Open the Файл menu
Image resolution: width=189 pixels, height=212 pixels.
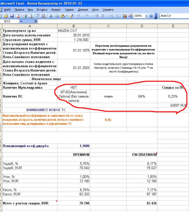[7, 10]
